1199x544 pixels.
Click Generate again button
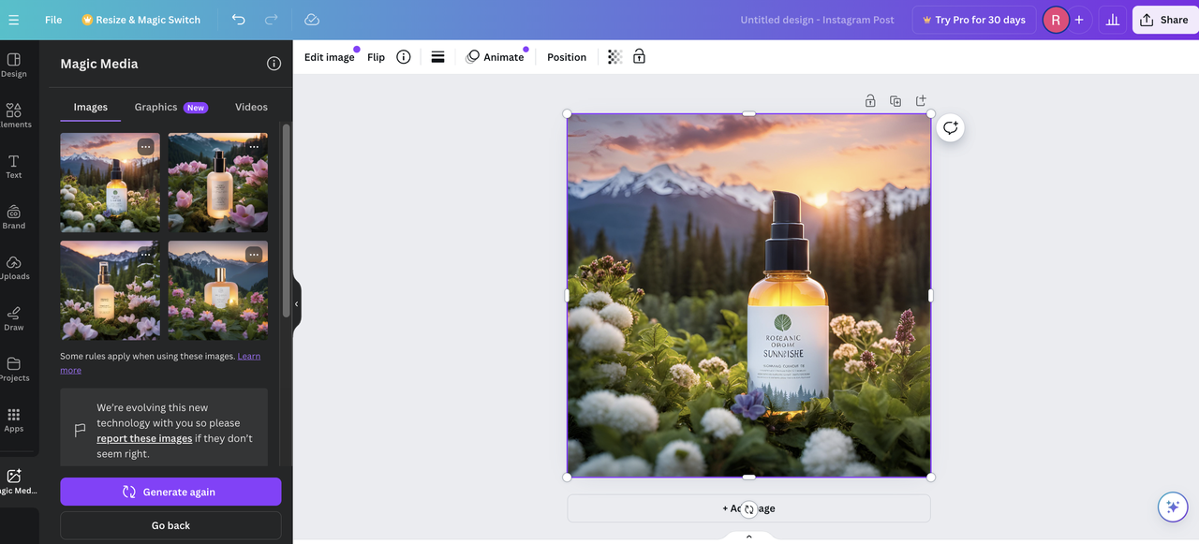[x=170, y=492]
